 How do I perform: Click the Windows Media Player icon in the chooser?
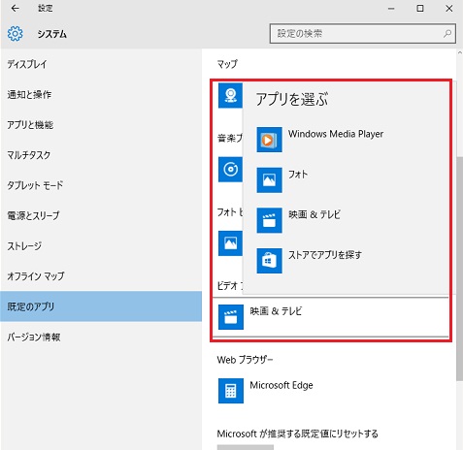[269, 140]
